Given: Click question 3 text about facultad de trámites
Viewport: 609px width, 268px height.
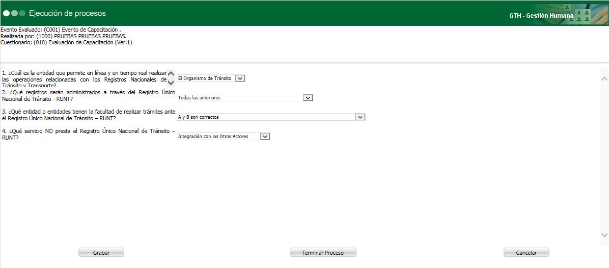Looking at the screenshot, I should [89, 115].
